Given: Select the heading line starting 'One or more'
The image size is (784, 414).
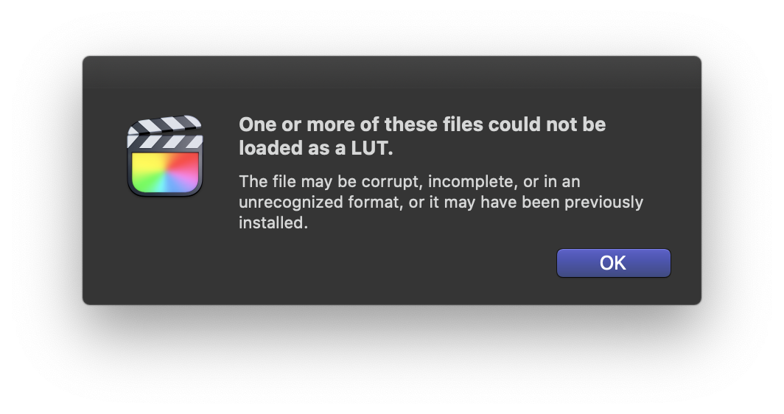Looking at the screenshot, I should (422, 124).
